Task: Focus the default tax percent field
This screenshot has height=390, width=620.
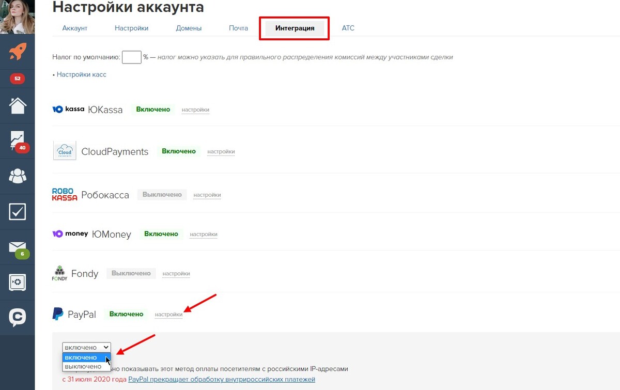Action: tap(132, 57)
